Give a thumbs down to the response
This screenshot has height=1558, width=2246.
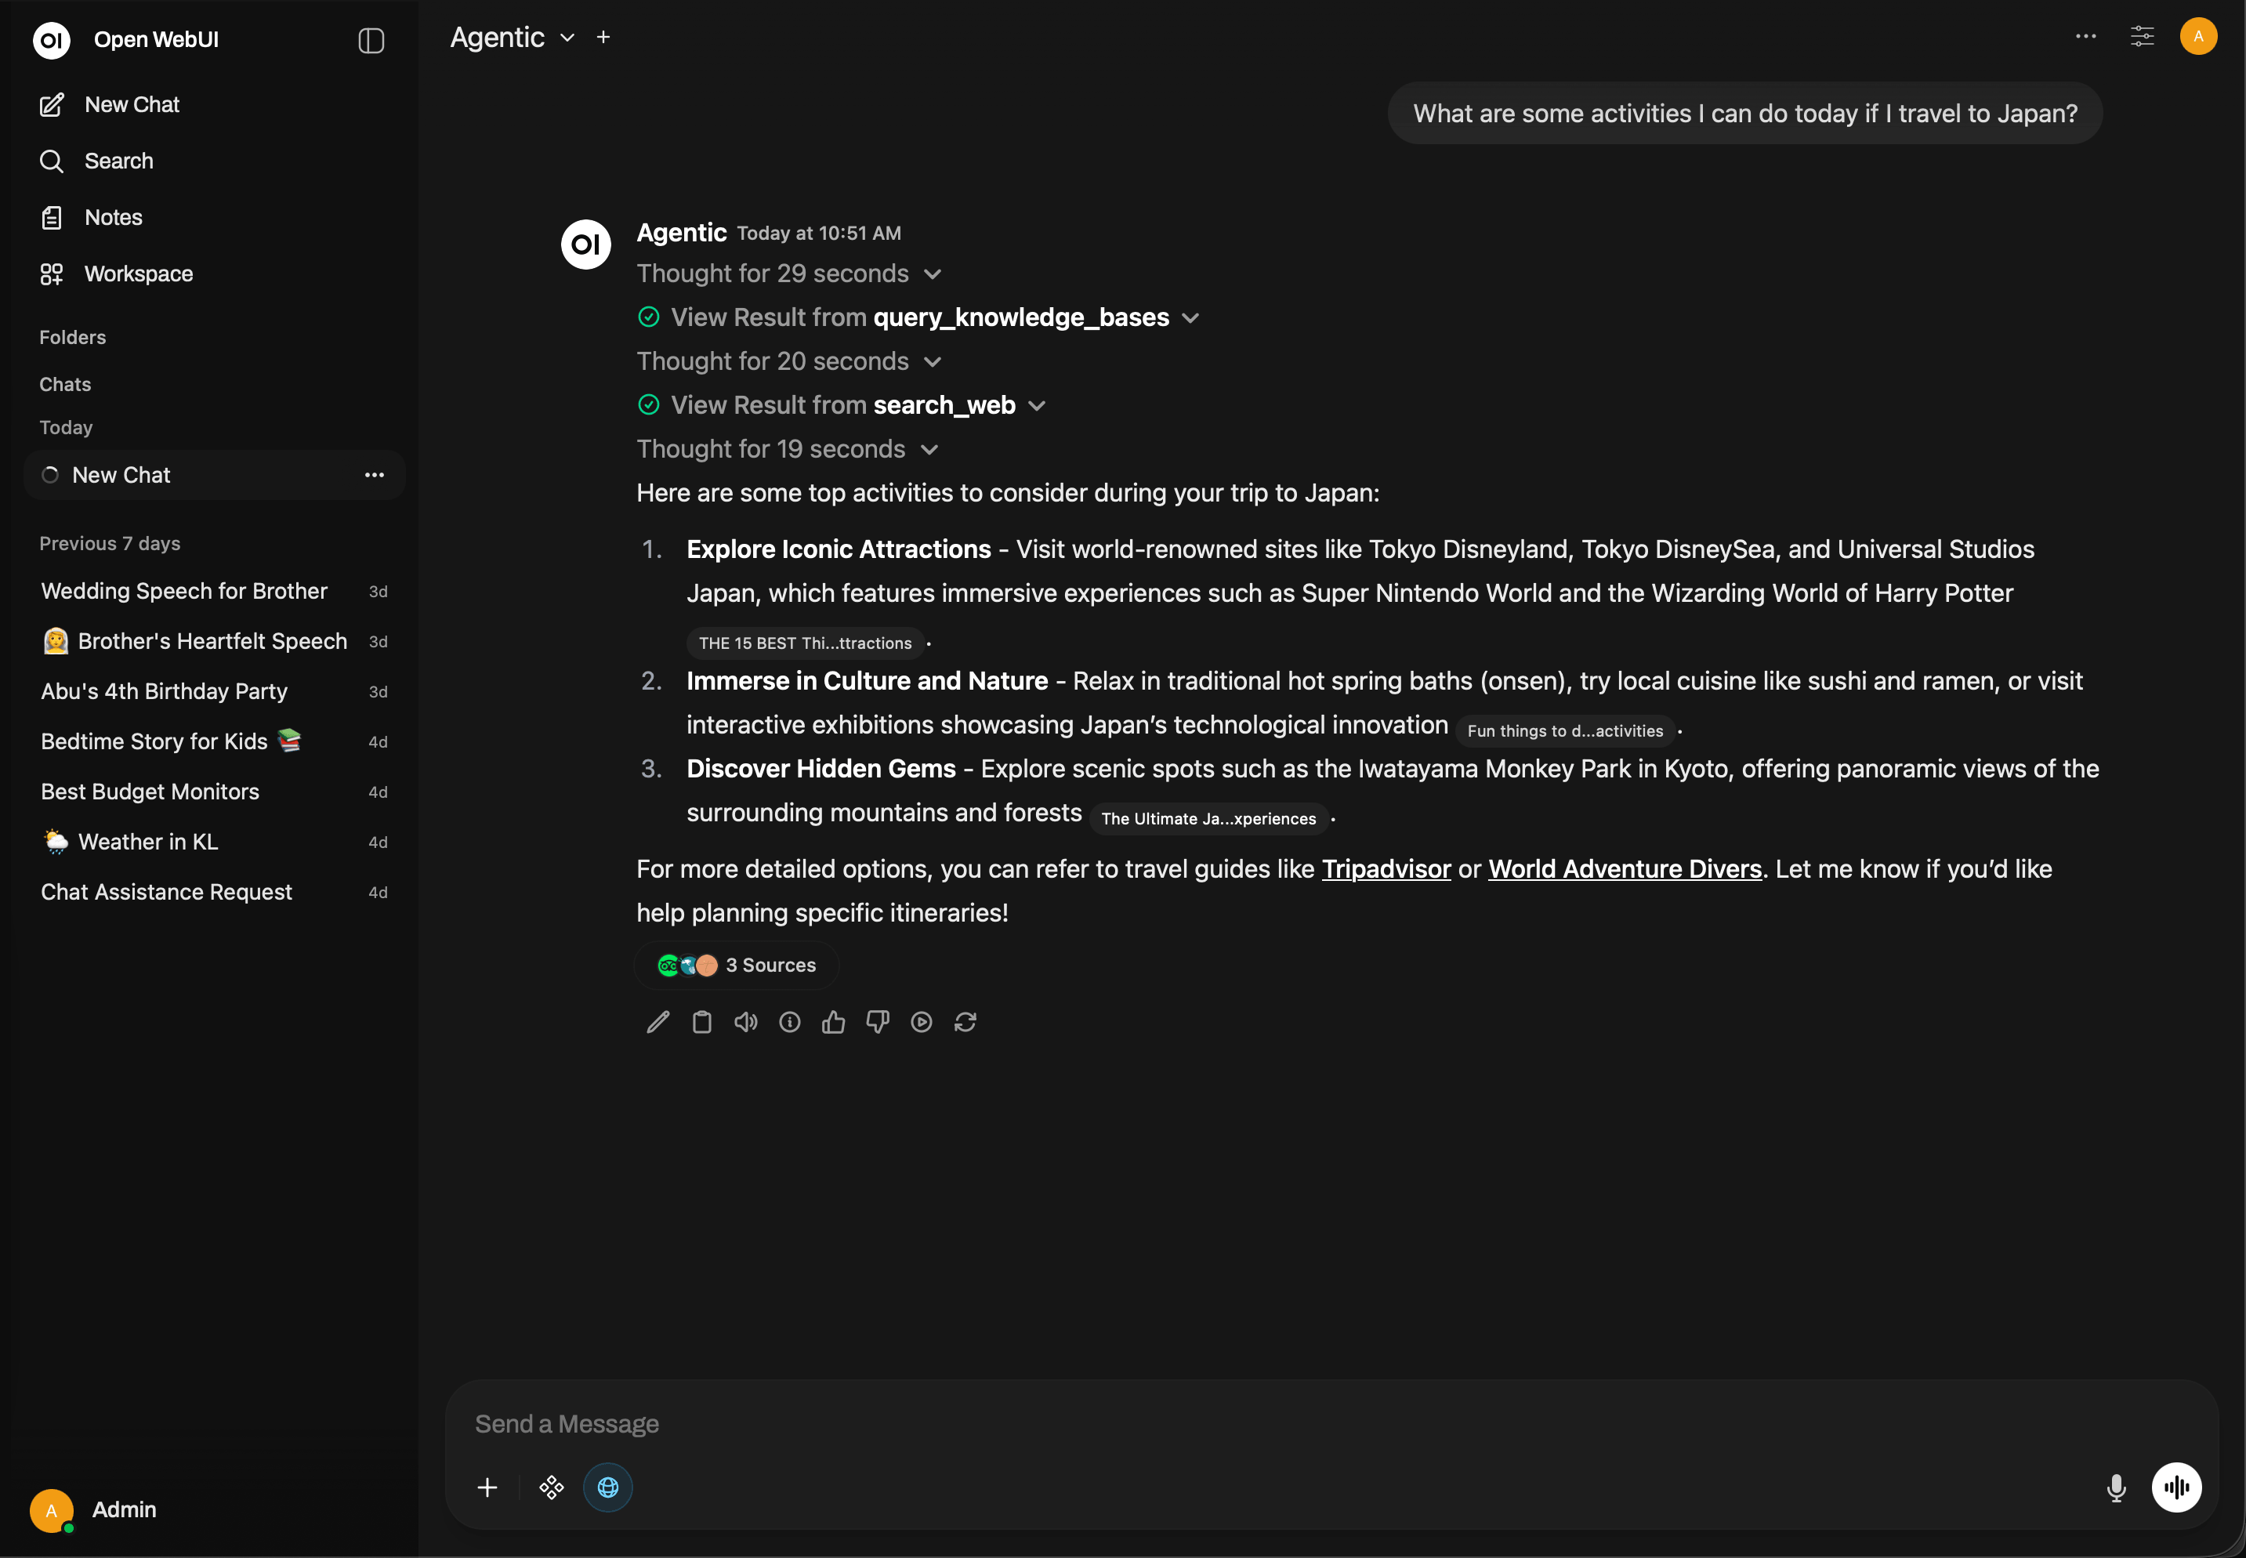[876, 1021]
